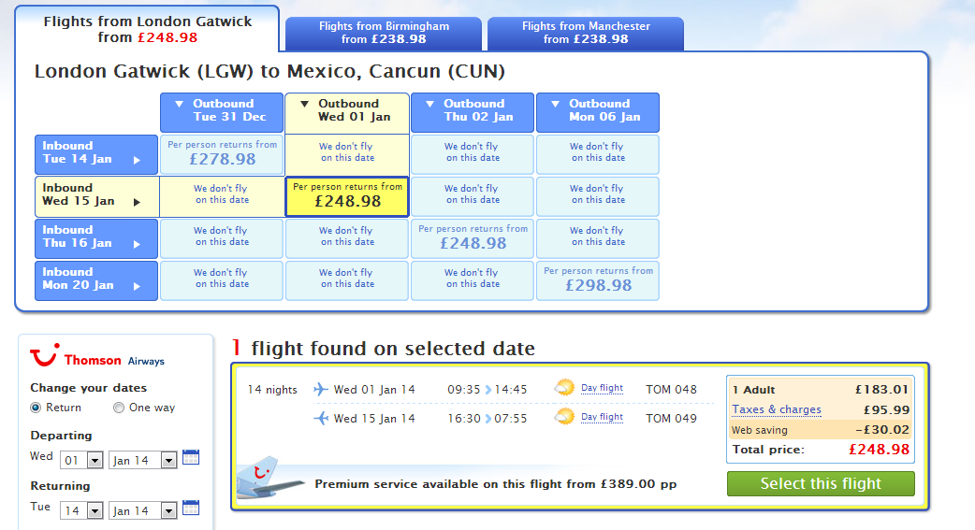
Task: Open the Departing date calendar icon
Action: pyautogui.click(x=191, y=458)
